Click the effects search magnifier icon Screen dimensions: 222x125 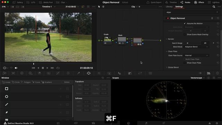(214, 7)
